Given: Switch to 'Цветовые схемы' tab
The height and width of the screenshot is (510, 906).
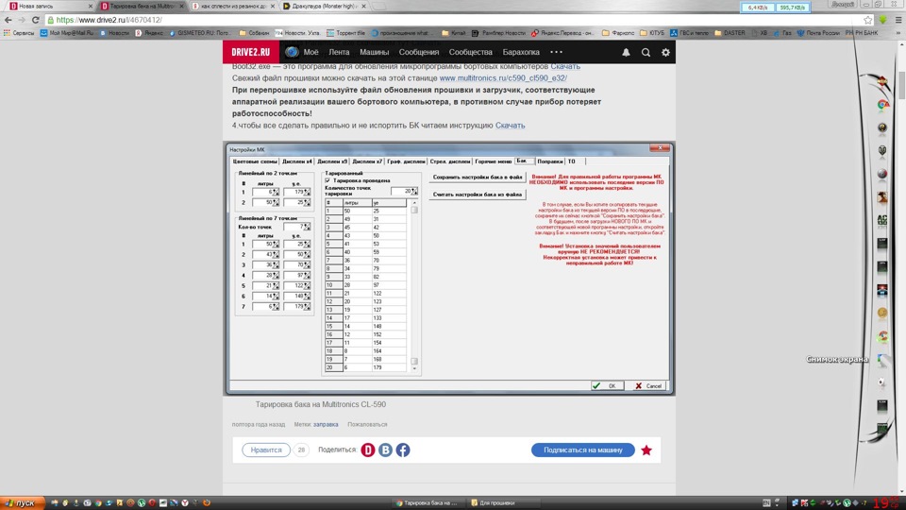Looking at the screenshot, I should coord(254,161).
